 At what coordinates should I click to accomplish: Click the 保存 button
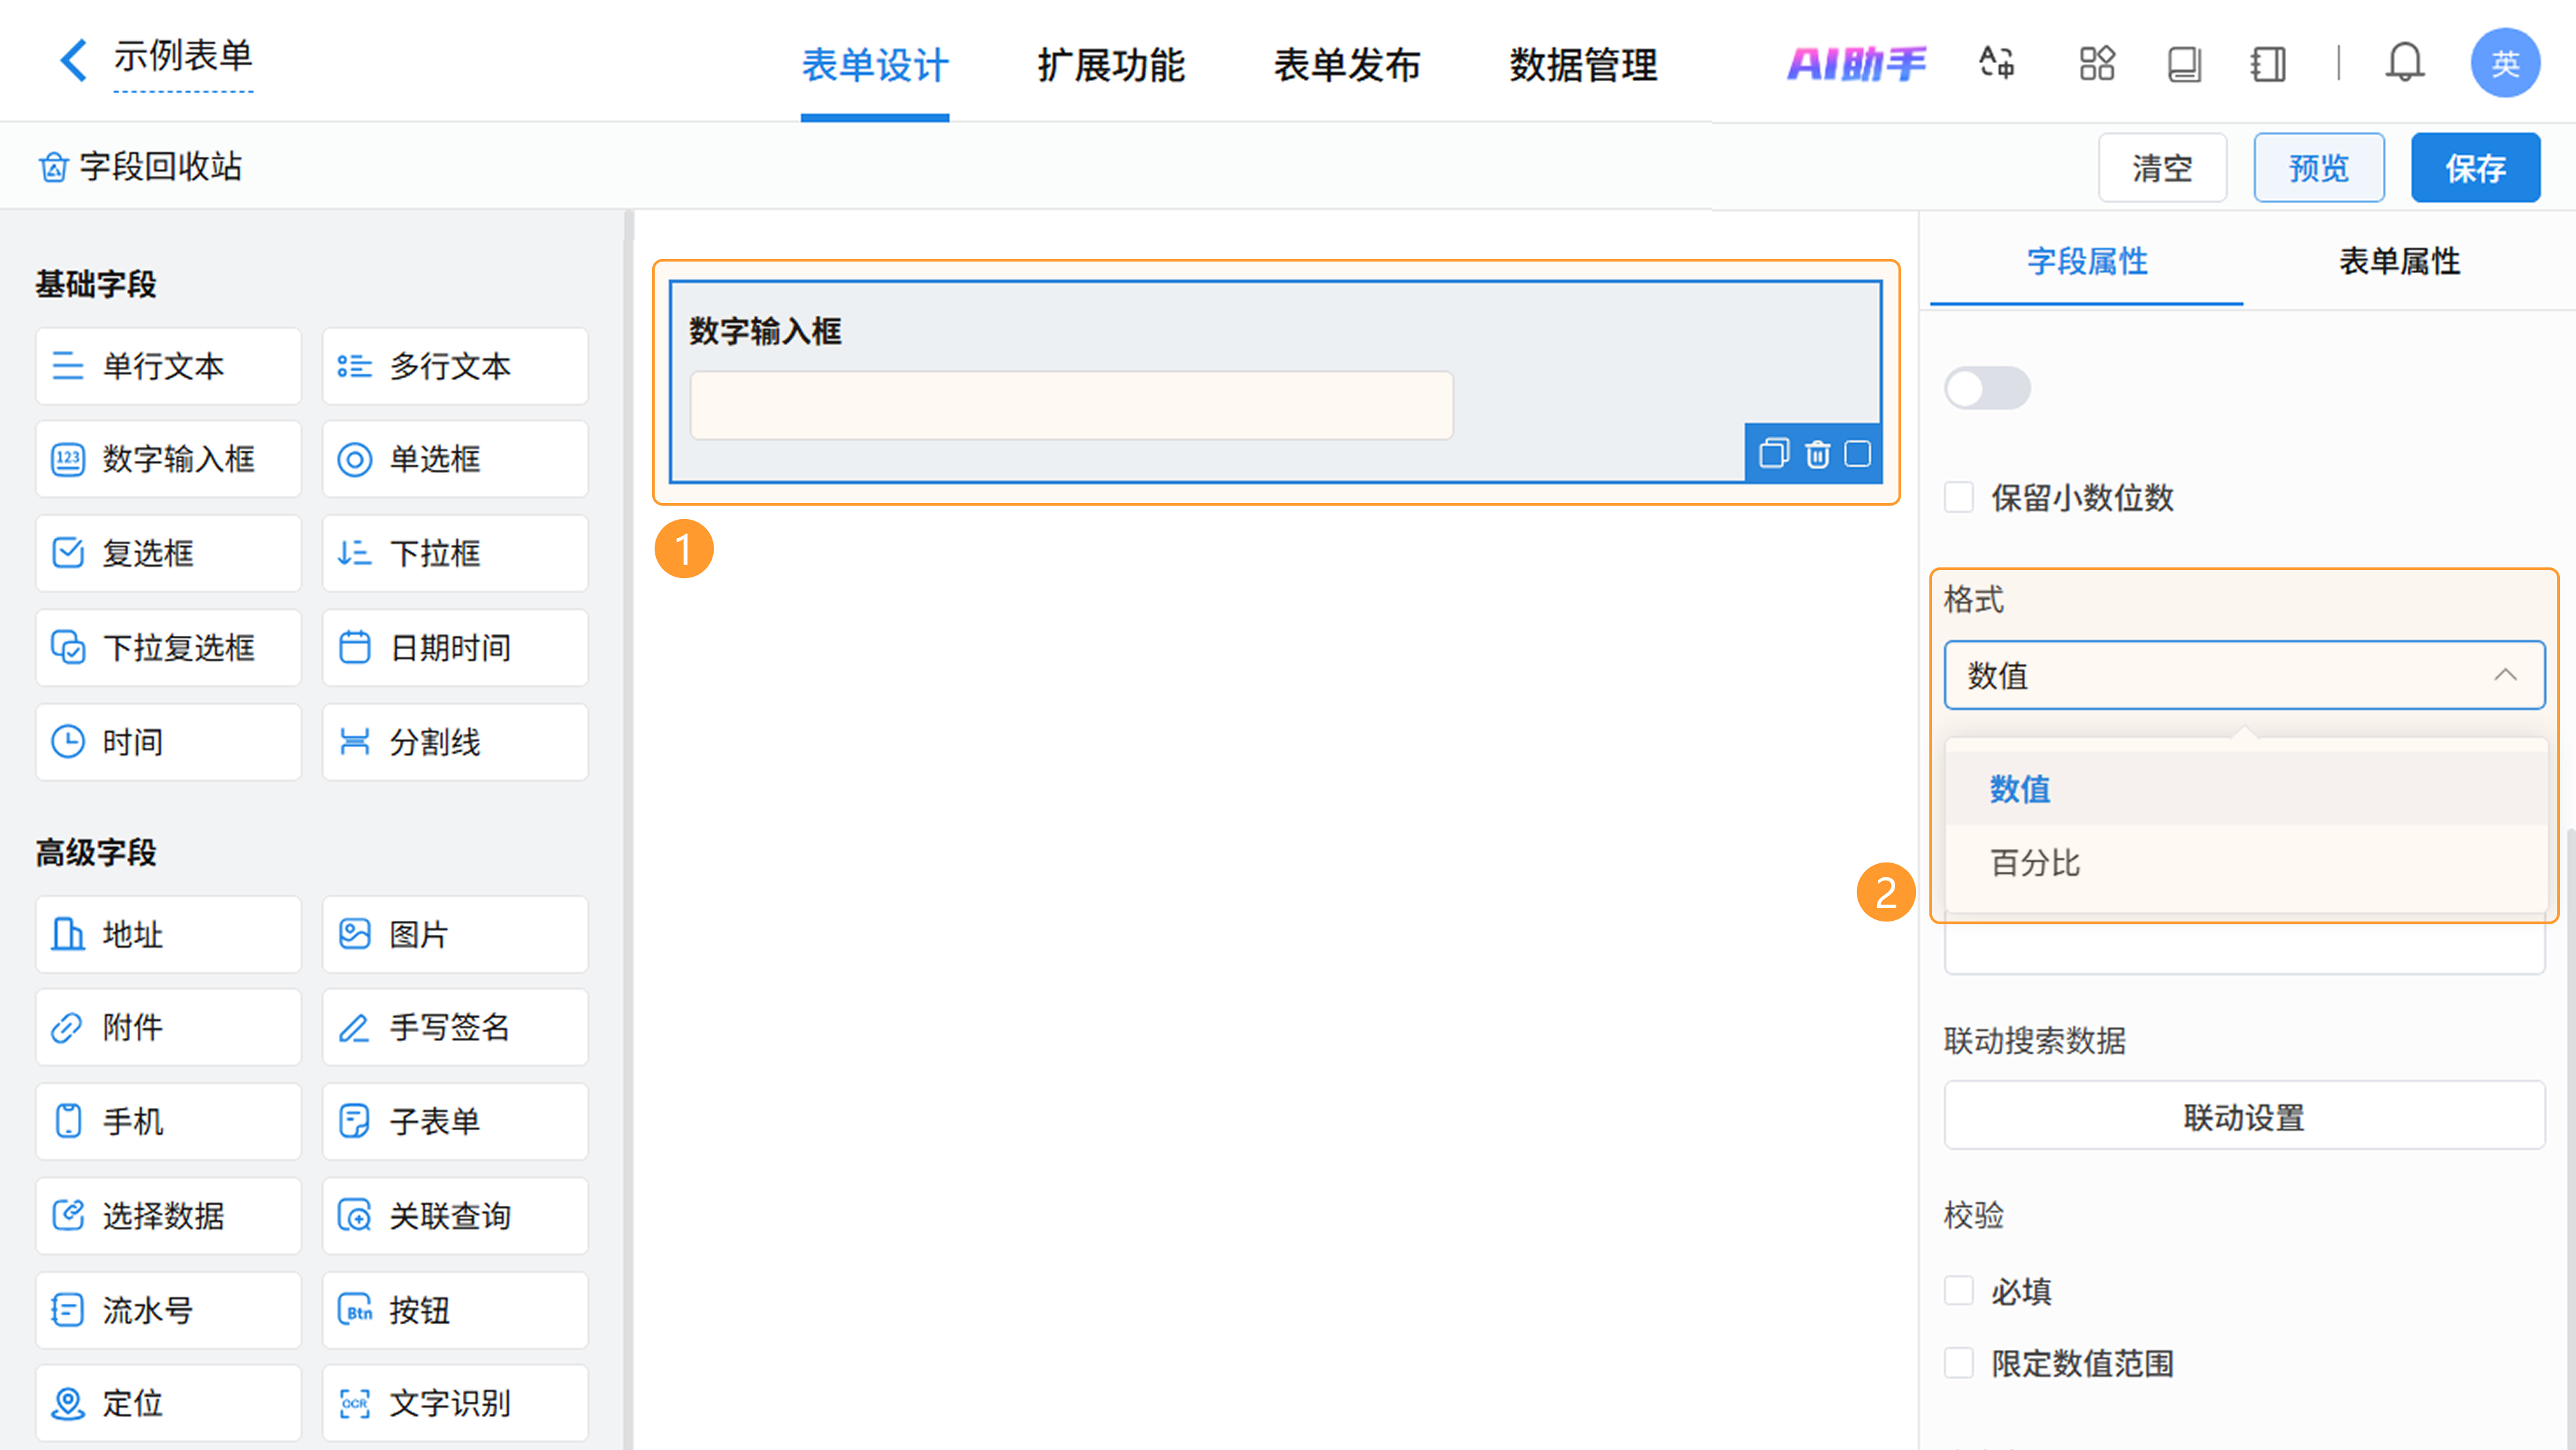[2474, 167]
